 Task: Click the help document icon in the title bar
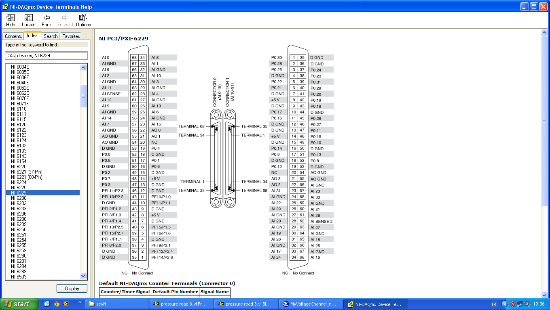click(x=4, y=6)
